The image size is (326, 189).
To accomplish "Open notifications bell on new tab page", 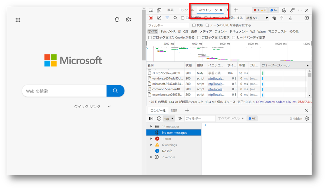I will click(117, 20).
